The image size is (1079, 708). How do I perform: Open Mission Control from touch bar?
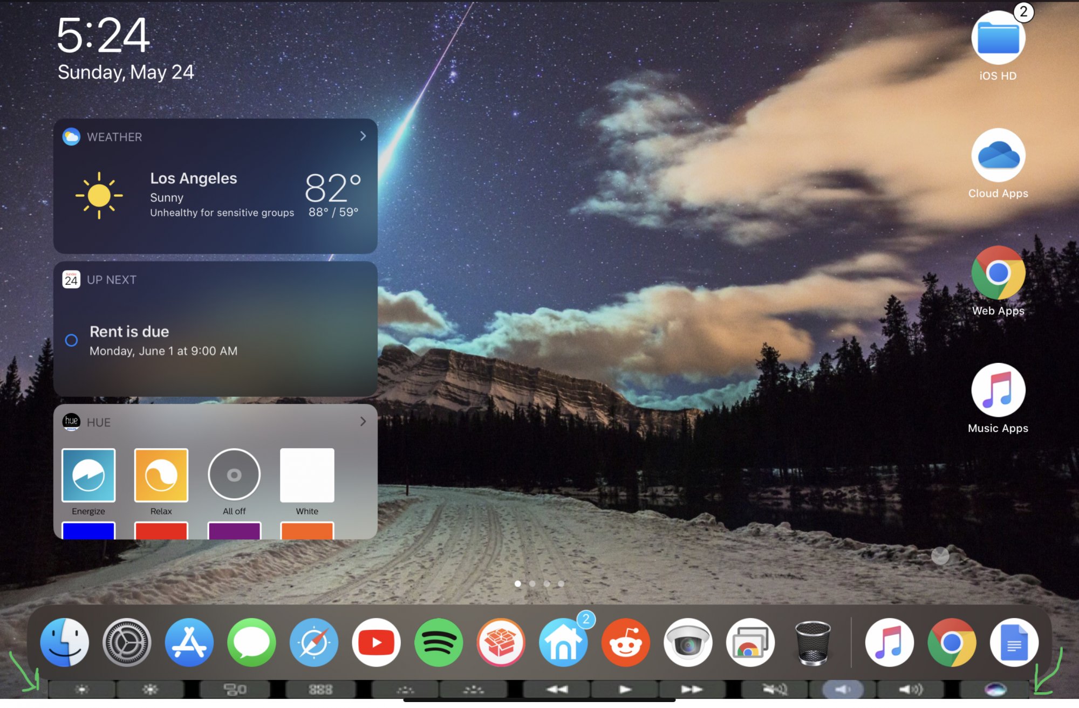click(235, 689)
